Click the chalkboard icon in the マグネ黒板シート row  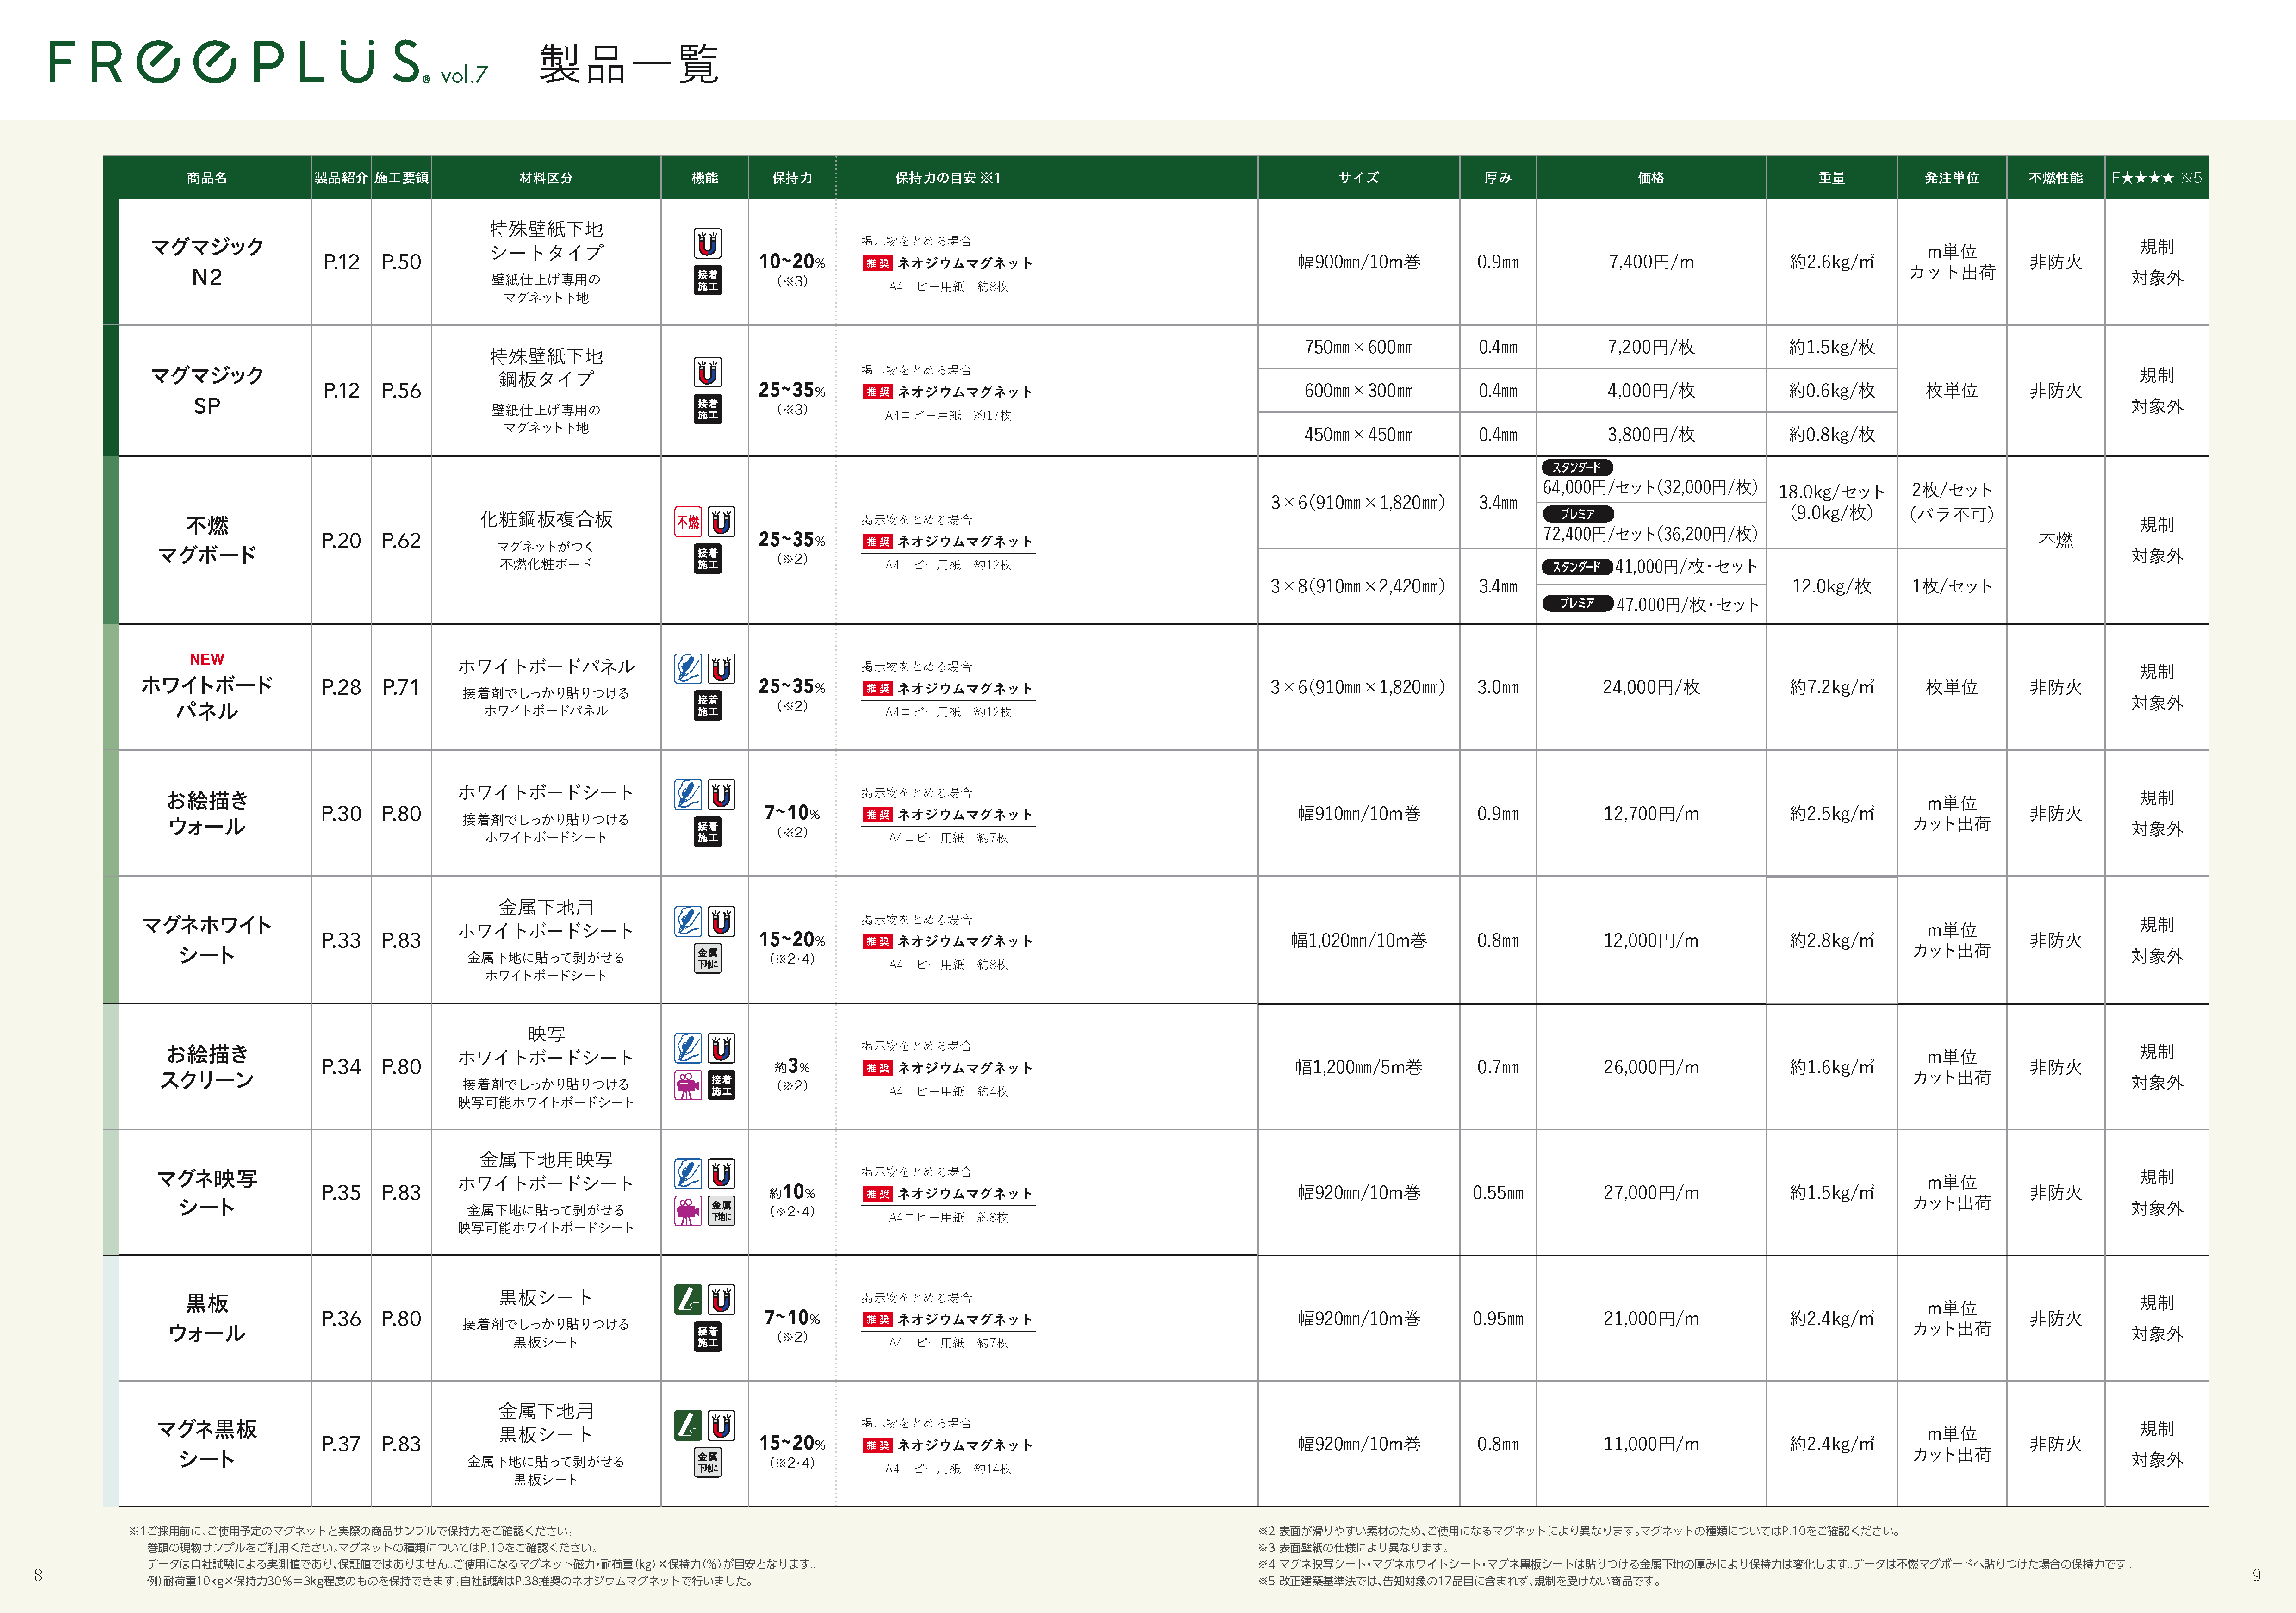click(x=688, y=1425)
